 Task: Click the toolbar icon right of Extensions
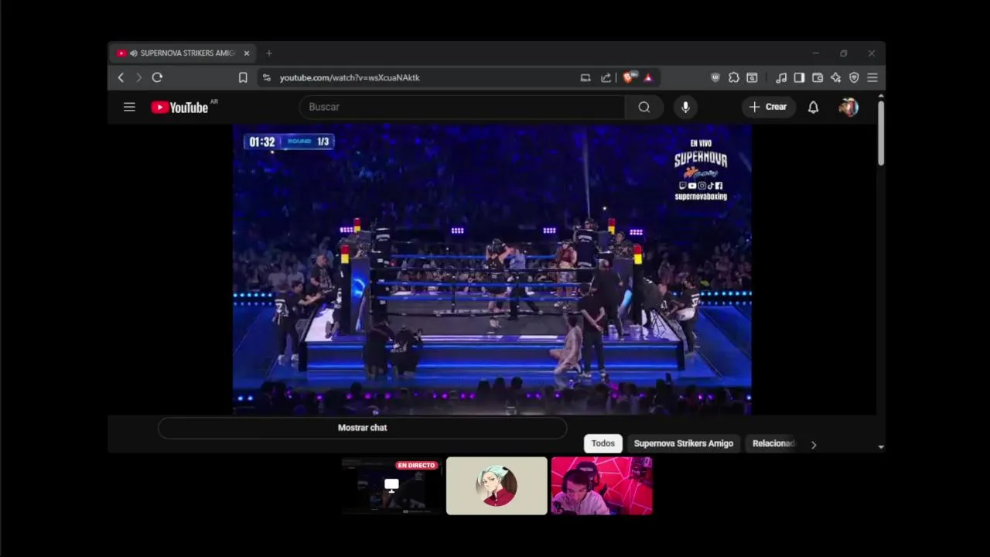pos(752,77)
